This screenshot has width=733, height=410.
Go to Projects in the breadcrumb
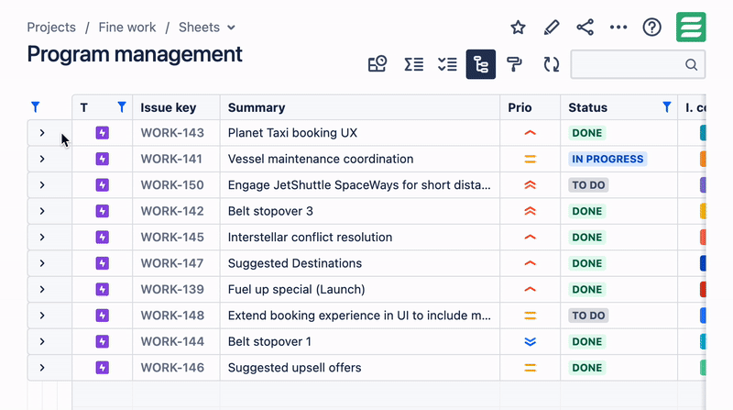coord(51,28)
